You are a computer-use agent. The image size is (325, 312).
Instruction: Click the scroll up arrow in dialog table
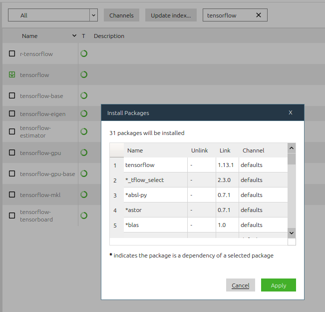point(292,148)
